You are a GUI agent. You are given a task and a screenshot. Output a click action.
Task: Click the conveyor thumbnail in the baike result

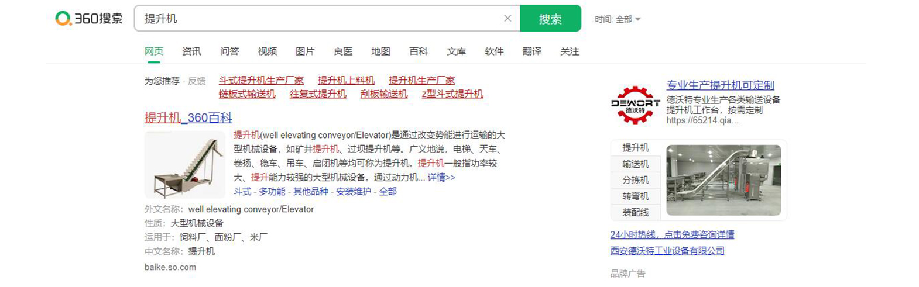[x=185, y=165]
